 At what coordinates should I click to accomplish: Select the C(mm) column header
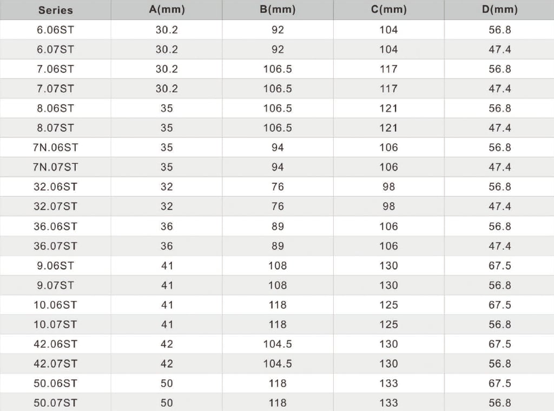point(388,10)
